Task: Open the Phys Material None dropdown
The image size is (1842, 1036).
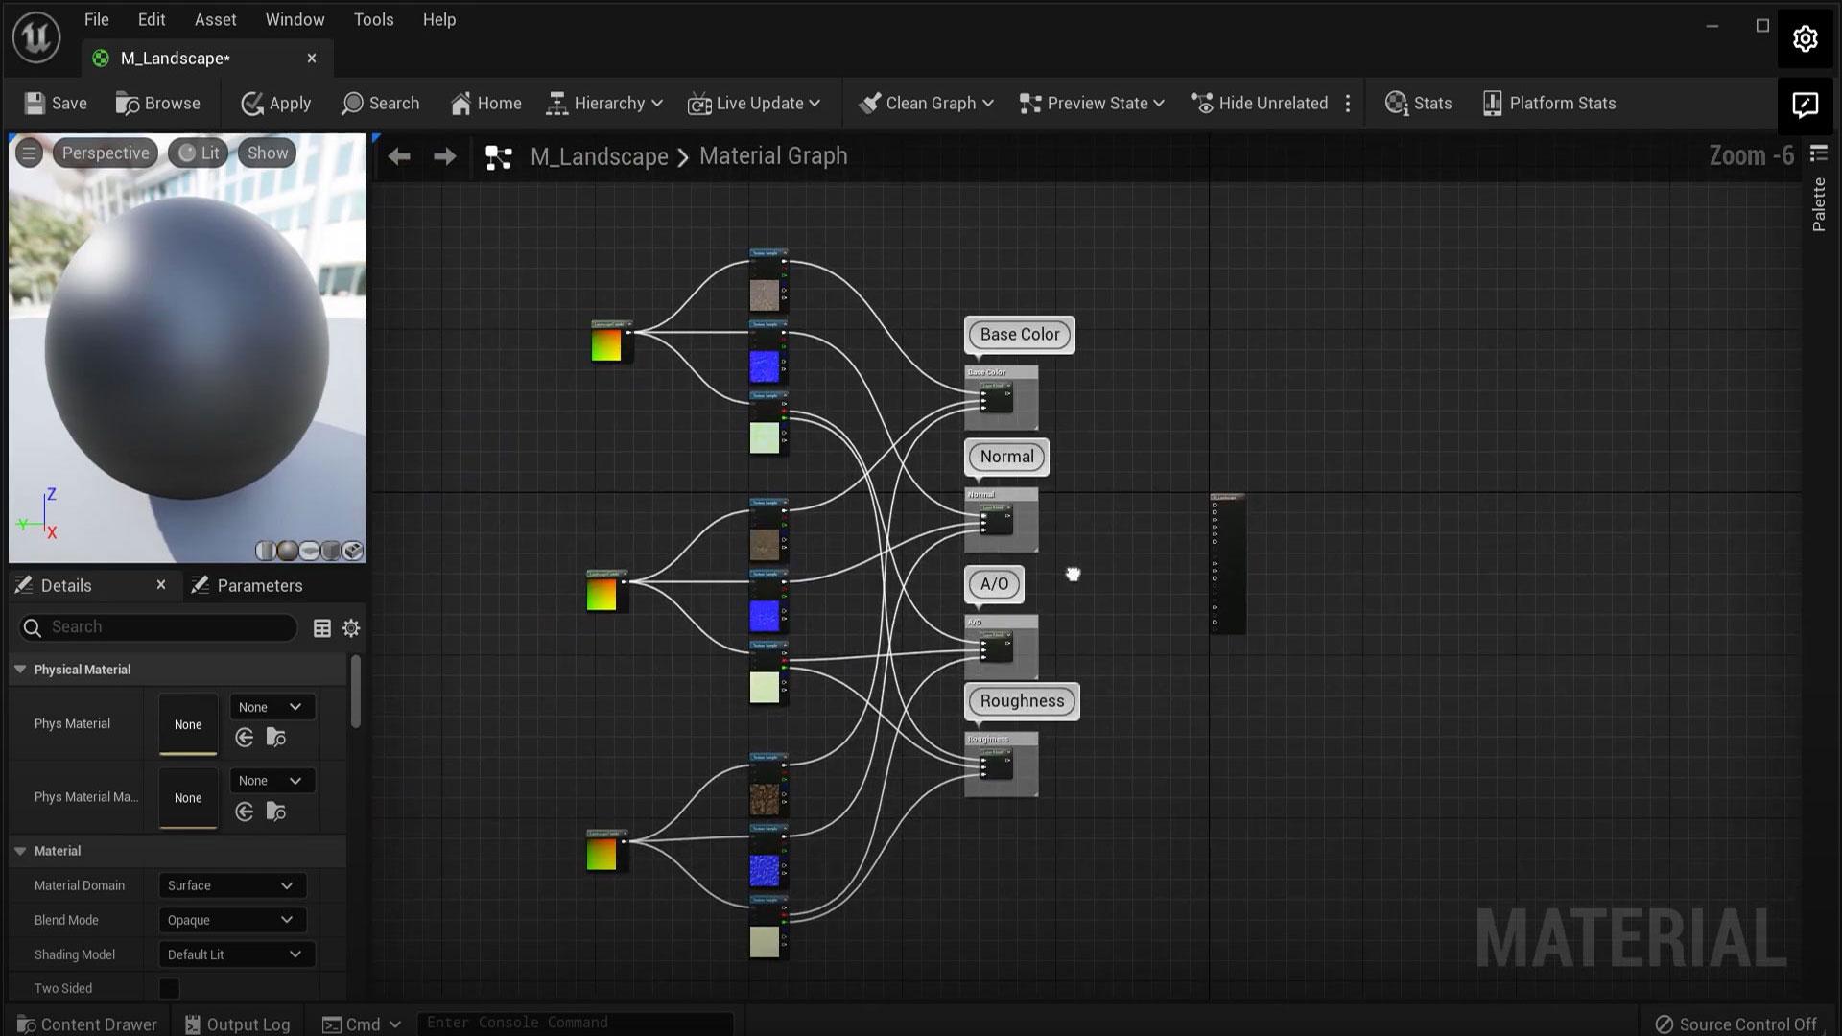Action: click(x=272, y=707)
